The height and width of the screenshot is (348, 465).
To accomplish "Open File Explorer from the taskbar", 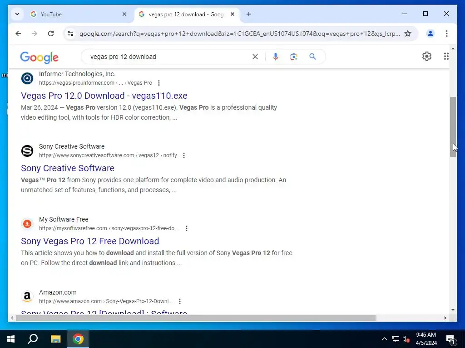I will tap(55, 339).
